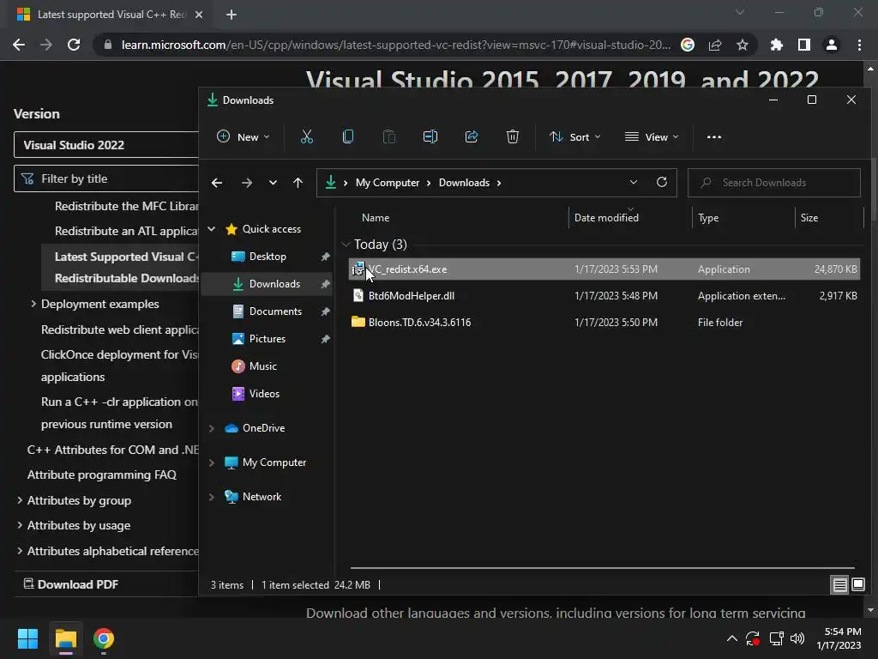Select Btd6ModHelper.dll file
The width and height of the screenshot is (878, 659).
pos(604,296)
